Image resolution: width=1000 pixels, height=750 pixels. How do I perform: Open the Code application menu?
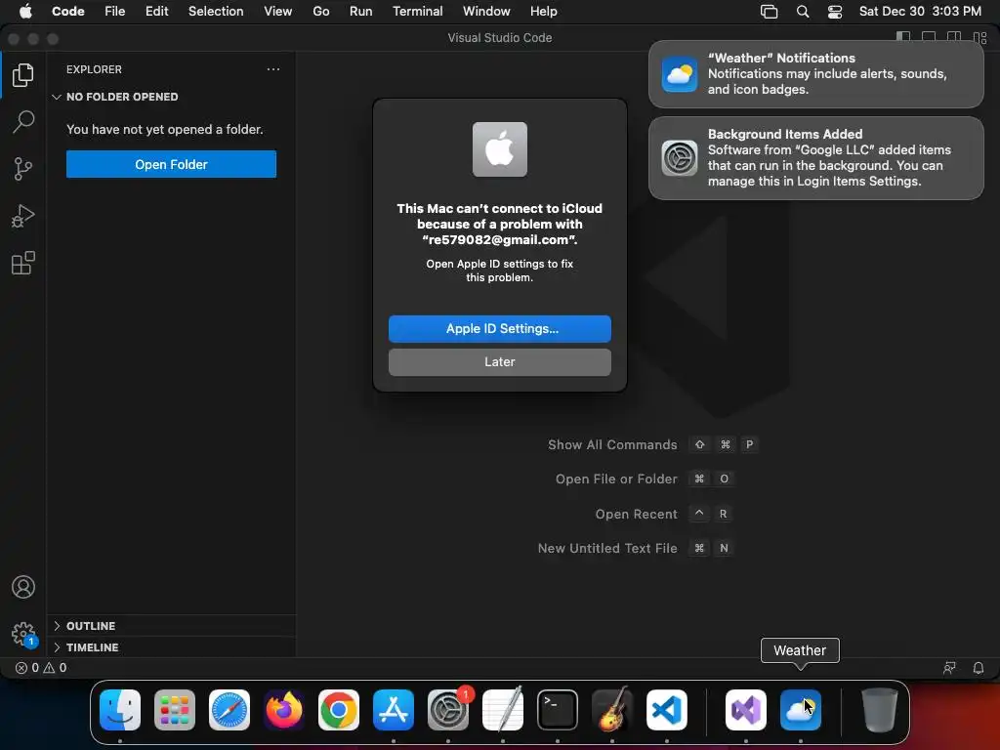point(67,12)
